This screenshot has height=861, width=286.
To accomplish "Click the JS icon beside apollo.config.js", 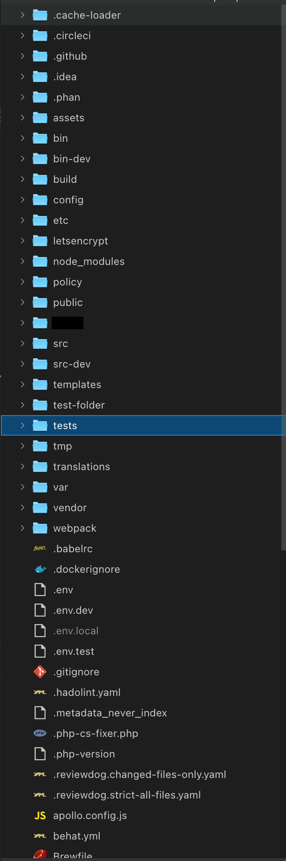I will point(40,815).
